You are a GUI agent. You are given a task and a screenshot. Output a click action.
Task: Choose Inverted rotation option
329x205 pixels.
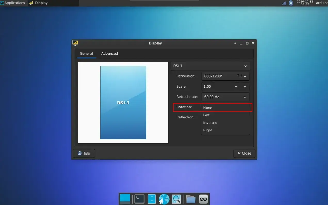225,123
